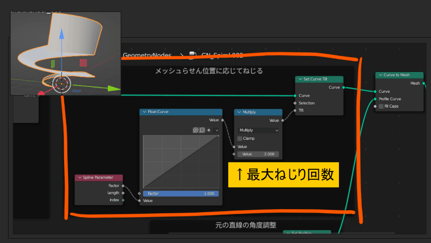The height and width of the screenshot is (243, 431).
Task: Click the red plane scale gizmo handle
Action: point(83,63)
